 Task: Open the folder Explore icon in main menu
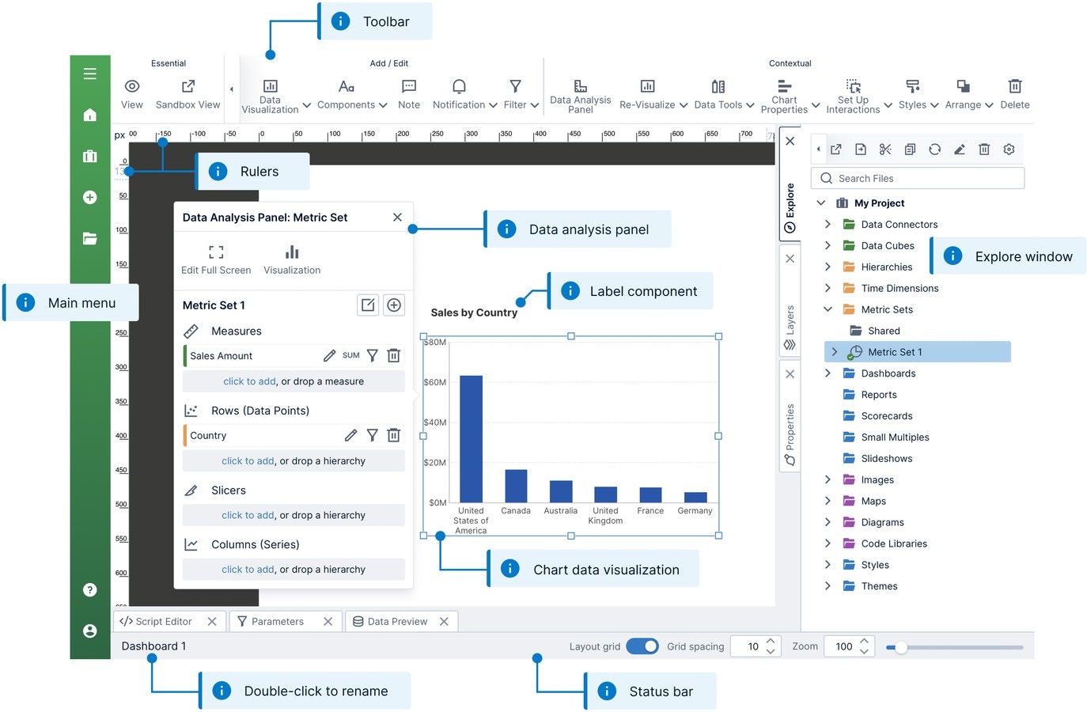pyautogui.click(x=90, y=238)
